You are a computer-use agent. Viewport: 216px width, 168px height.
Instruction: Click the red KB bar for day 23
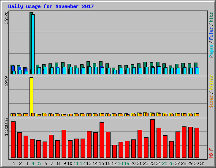pyautogui.click(x=152, y=139)
